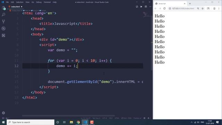The height and width of the screenshot is (125, 222).
Task: Click the title Javascript line in the editor
Action: [x=66, y=24]
